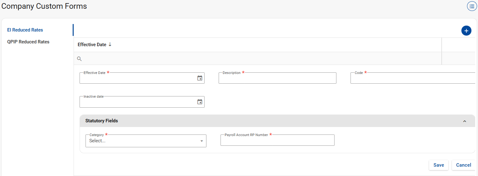The height and width of the screenshot is (176, 478).
Task: Click inside the Effective Date text box
Action: click(136, 78)
